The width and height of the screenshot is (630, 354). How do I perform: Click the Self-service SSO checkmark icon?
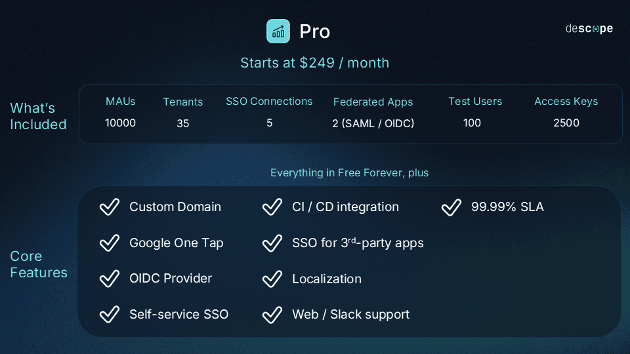coord(109,315)
